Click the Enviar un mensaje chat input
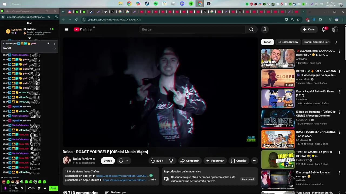346x194 pixels. (13, 188)
